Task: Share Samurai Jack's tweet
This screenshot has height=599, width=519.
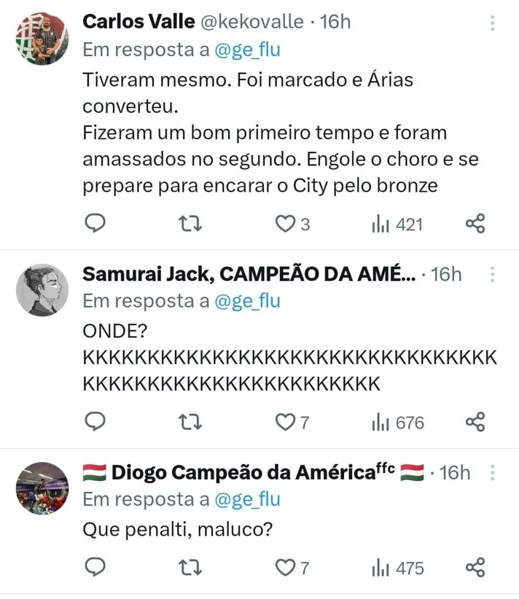Action: point(475,422)
